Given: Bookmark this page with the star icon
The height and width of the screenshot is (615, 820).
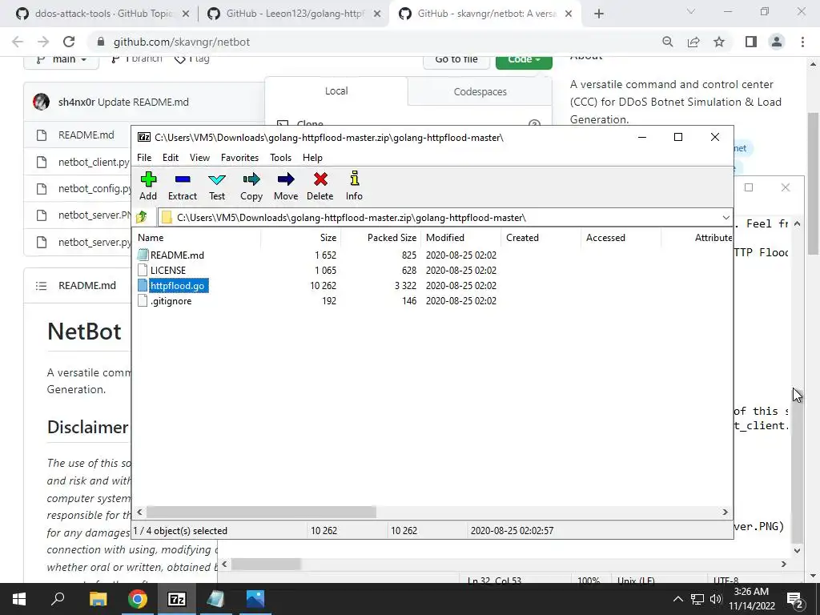Looking at the screenshot, I should [719, 42].
